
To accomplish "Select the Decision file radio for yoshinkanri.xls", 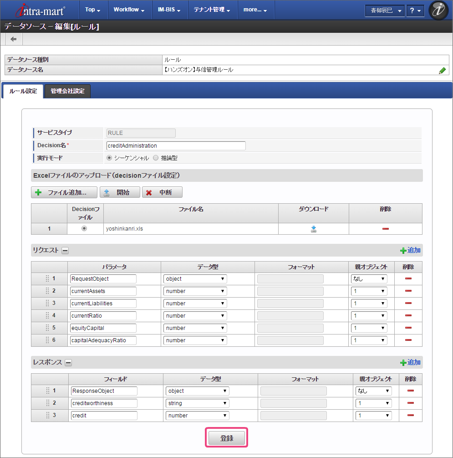I will [x=84, y=229].
